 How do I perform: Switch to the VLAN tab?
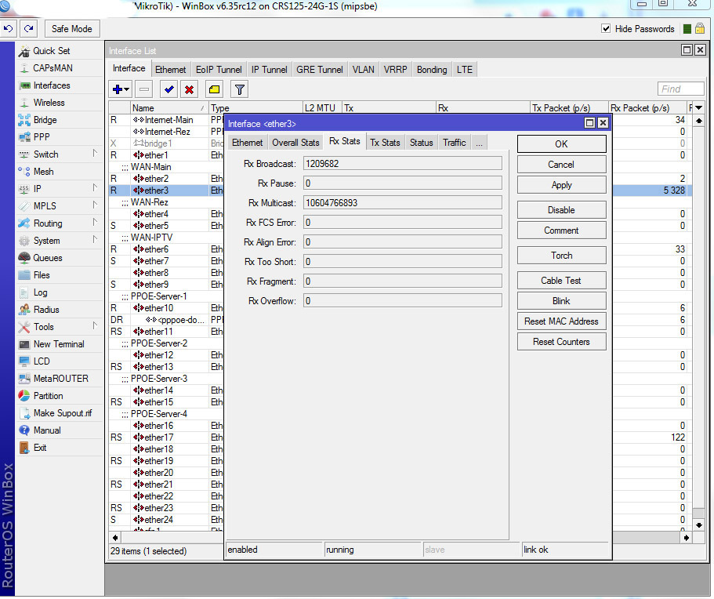click(x=363, y=70)
